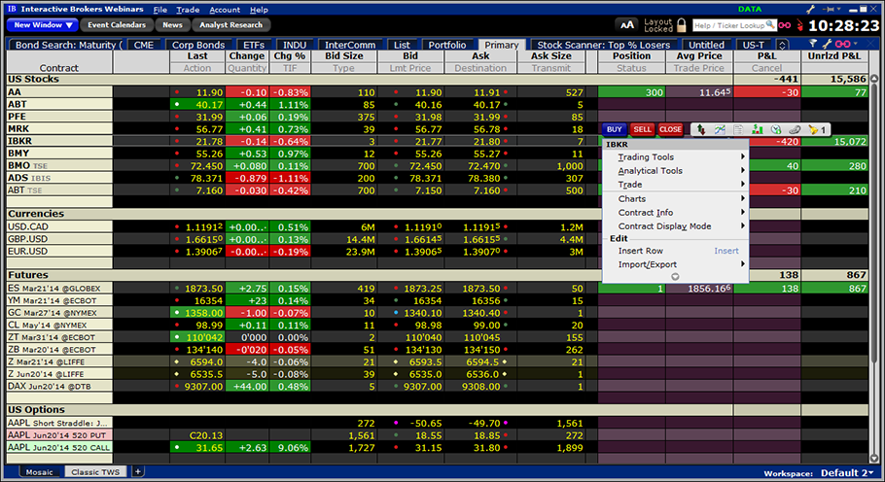Click the IB logo in title bar
The width and height of the screenshot is (885, 482).
[x=12, y=9]
